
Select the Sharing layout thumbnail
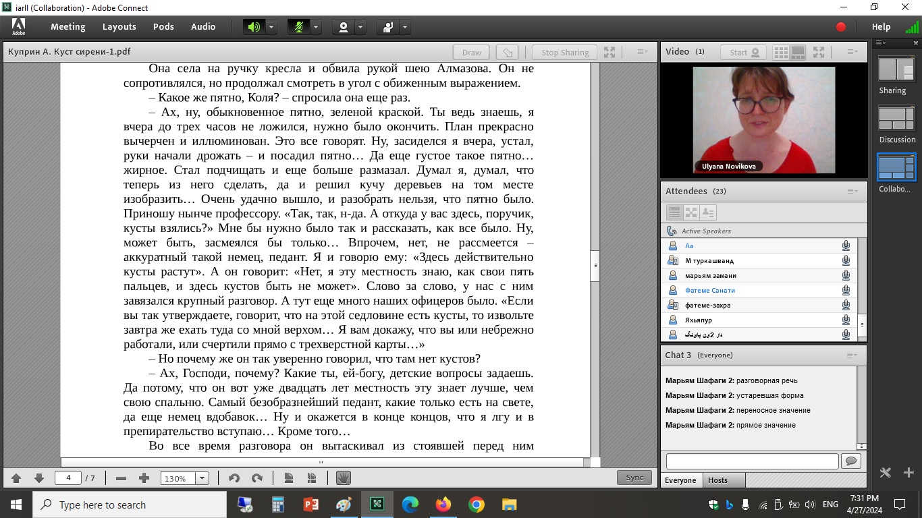point(896,69)
